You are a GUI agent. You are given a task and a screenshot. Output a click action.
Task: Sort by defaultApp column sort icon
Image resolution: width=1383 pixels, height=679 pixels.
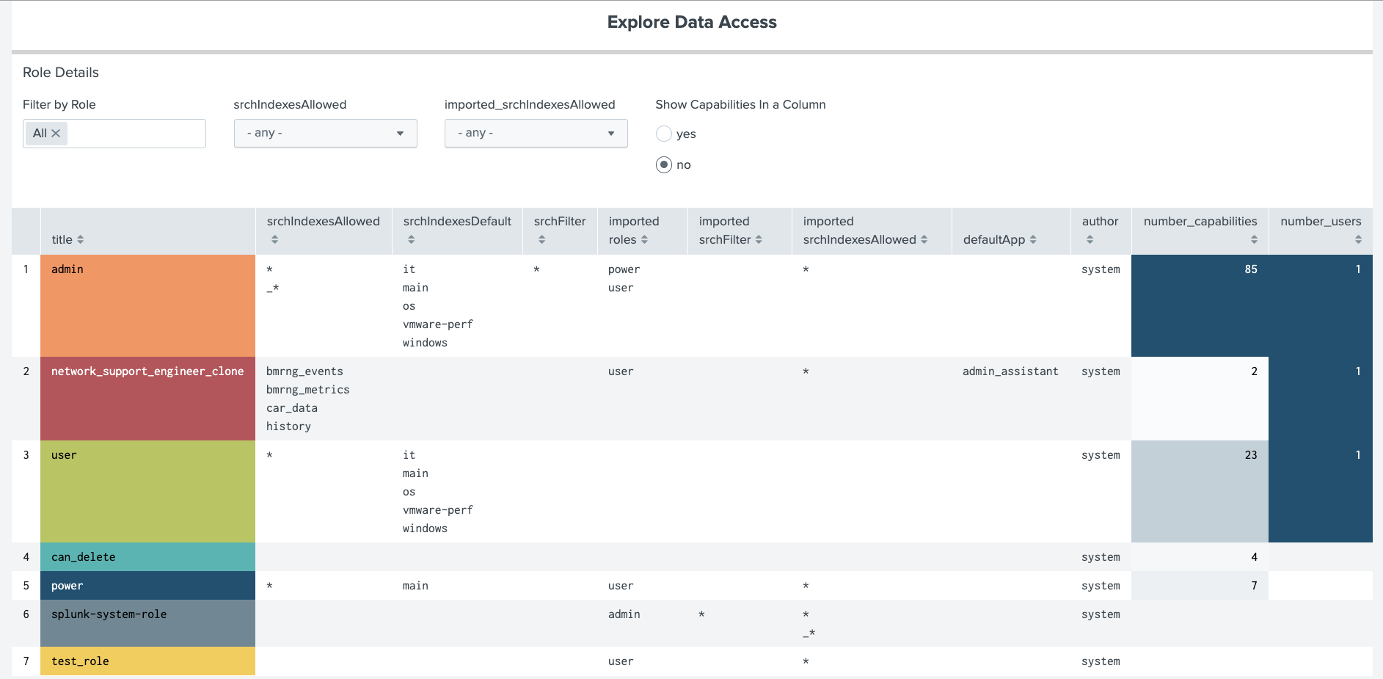point(1033,240)
